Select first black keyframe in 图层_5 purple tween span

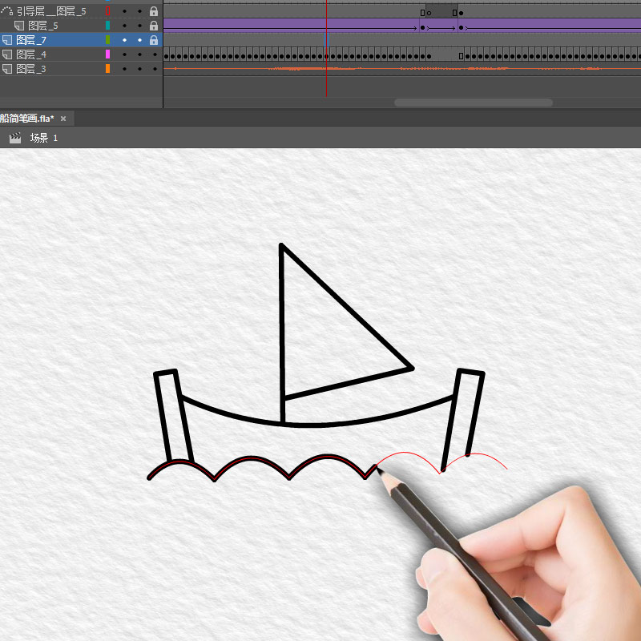(x=423, y=28)
